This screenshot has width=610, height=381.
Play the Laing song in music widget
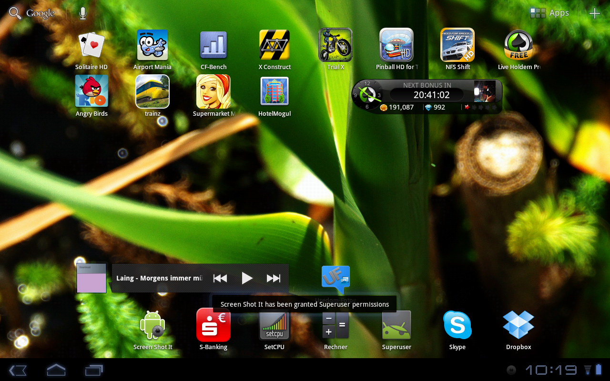tap(247, 278)
